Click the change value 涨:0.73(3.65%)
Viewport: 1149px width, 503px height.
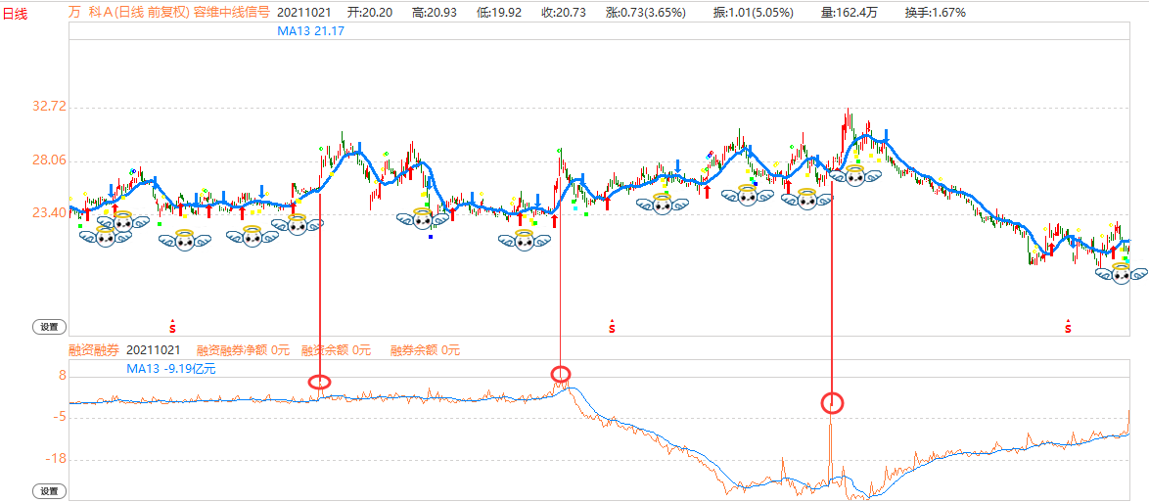(646, 13)
